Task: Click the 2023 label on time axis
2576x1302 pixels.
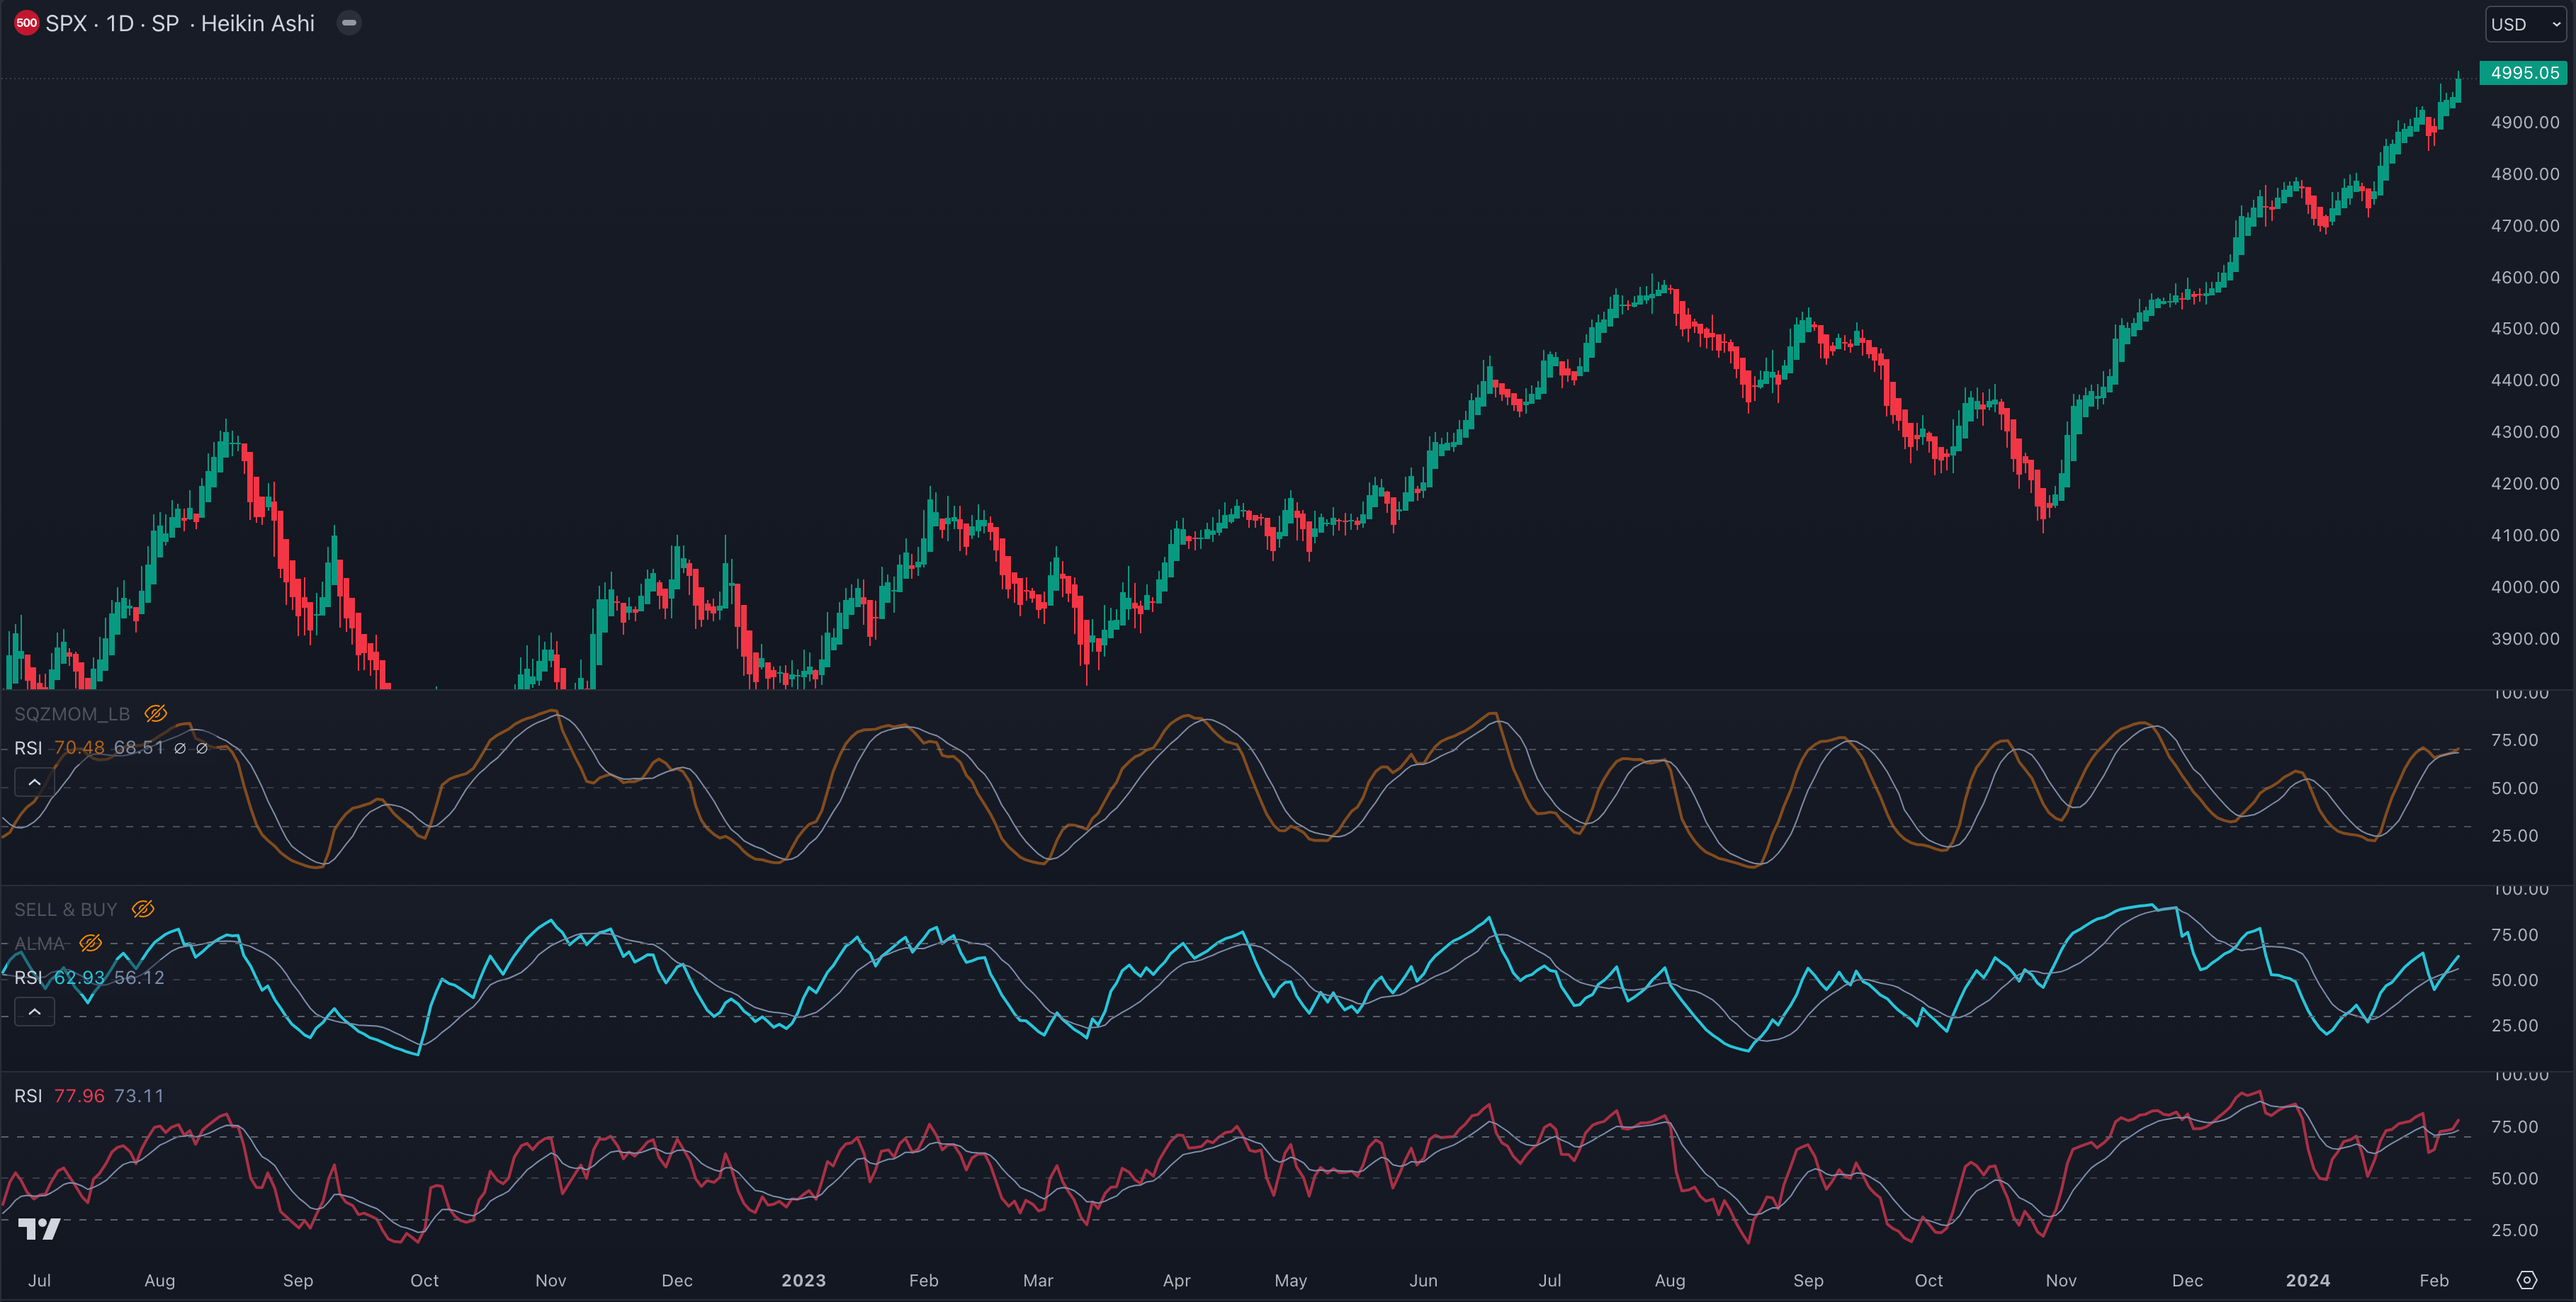Action: coord(803,1280)
